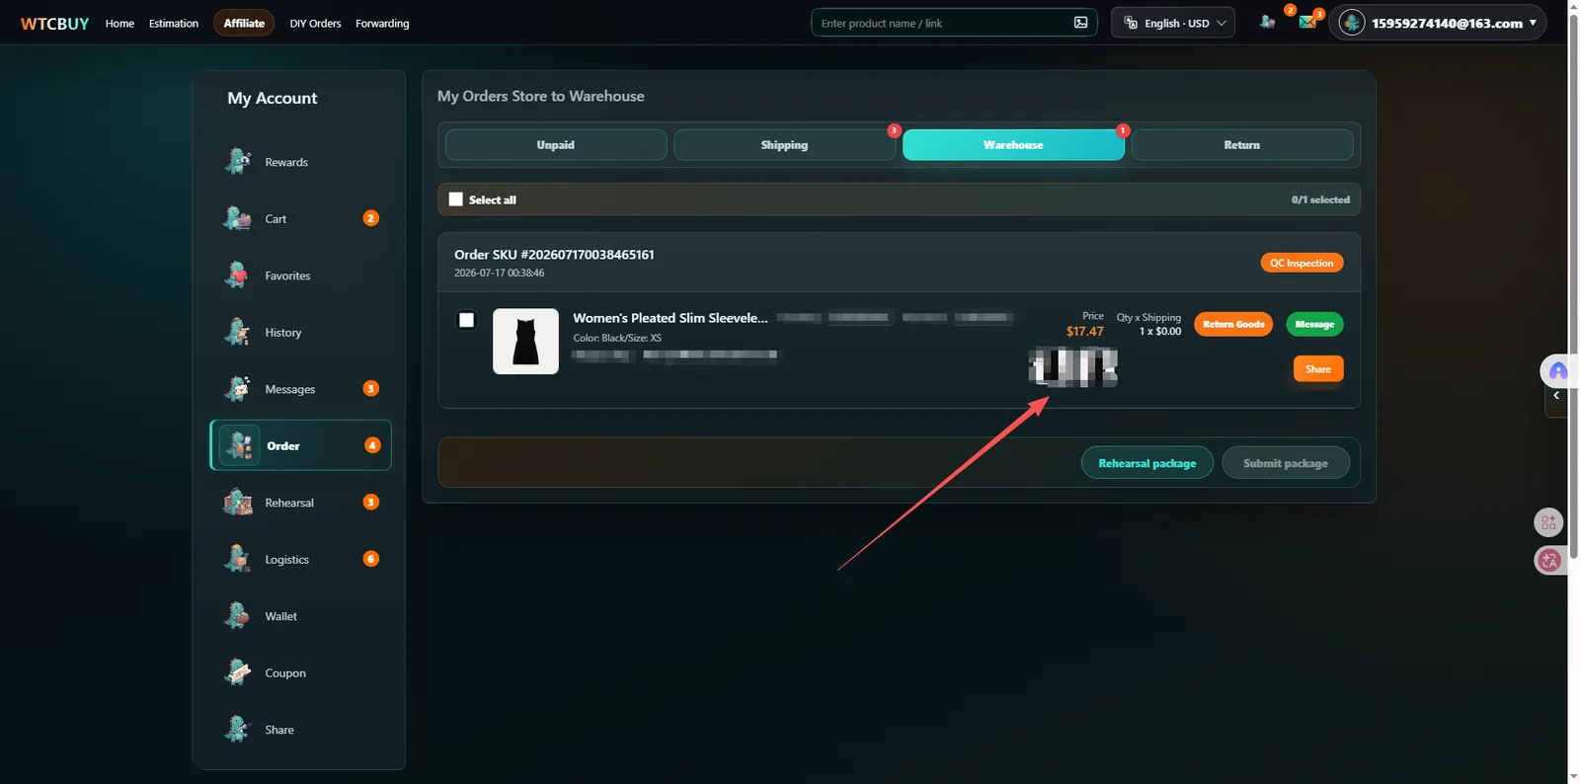The width and height of the screenshot is (1580, 784).
Task: Expand the account email dropdown menu
Action: tap(1438, 23)
